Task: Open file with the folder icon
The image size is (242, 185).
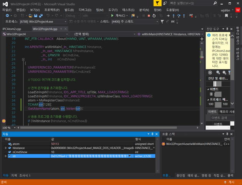Action: coord(30,16)
